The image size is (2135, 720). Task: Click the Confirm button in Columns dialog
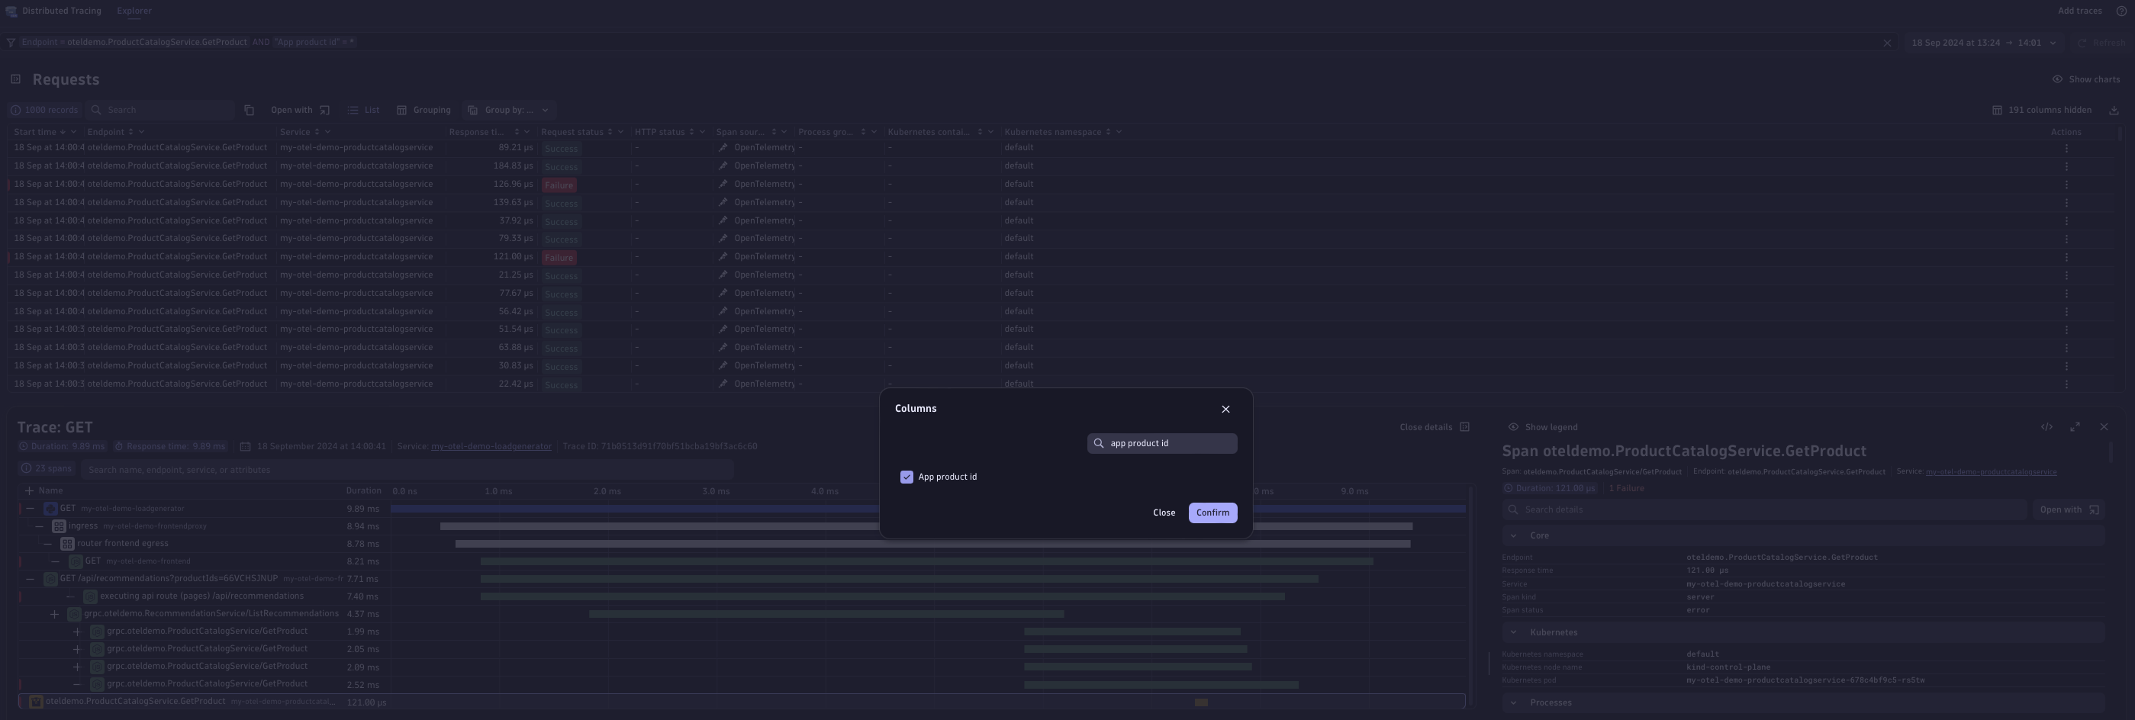coord(1212,512)
